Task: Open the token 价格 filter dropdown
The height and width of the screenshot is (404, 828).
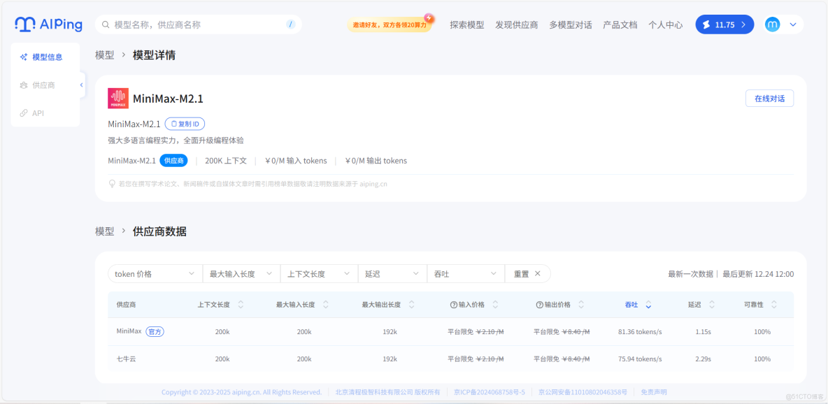Action: point(155,273)
